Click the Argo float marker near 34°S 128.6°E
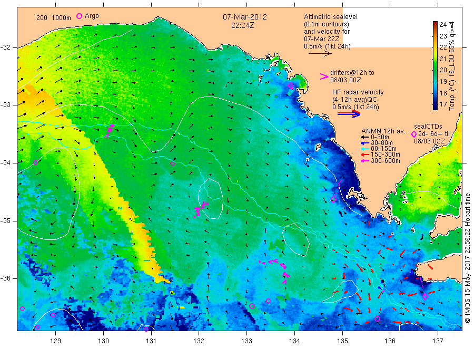474x348 pixels. [x=35, y=162]
